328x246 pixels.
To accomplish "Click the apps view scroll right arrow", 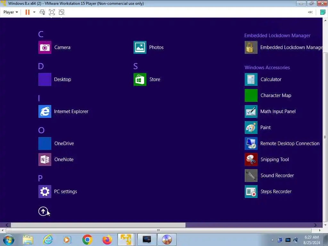I will (x=315, y=225).
